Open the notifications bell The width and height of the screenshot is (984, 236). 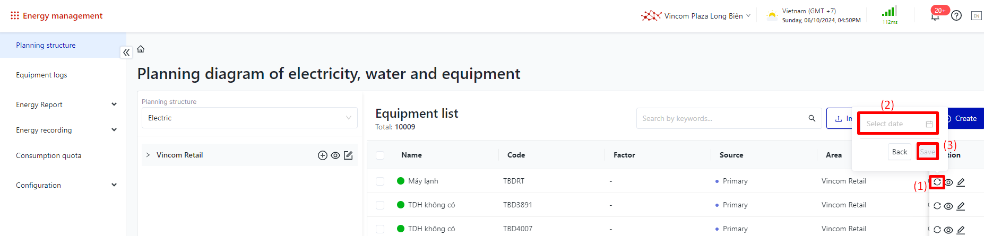935,16
